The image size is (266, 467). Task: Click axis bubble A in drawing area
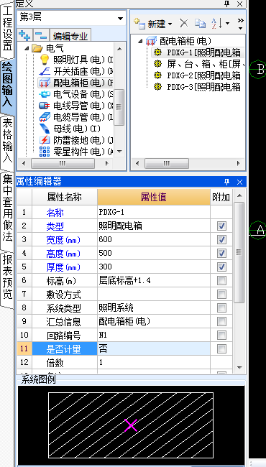258,230
